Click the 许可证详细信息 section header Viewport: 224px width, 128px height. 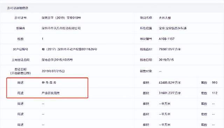point(18,8)
